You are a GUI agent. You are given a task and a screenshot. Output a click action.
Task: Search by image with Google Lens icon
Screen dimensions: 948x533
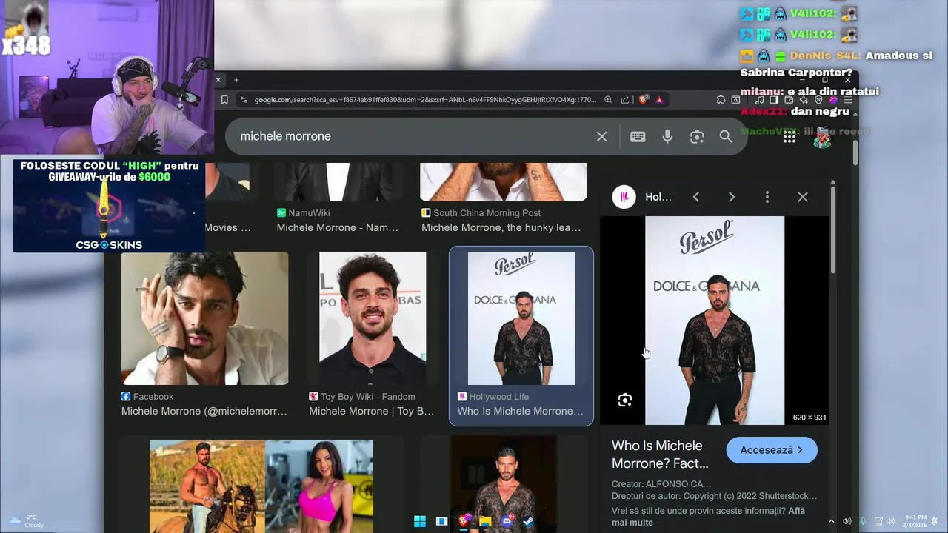697,136
